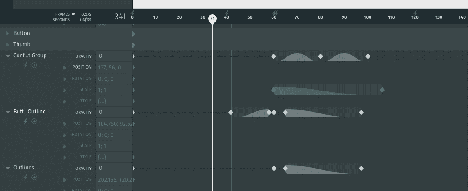Click lightning bolt icon under Outlines
This screenshot has width=468, height=191.
coord(25,177)
